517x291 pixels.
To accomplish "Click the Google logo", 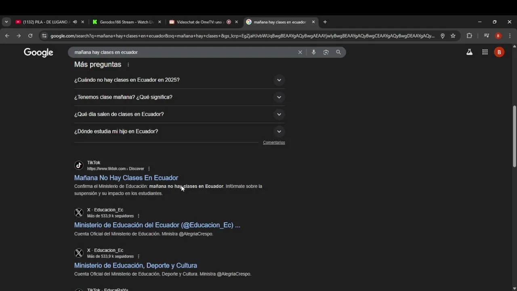I will 38,53.
